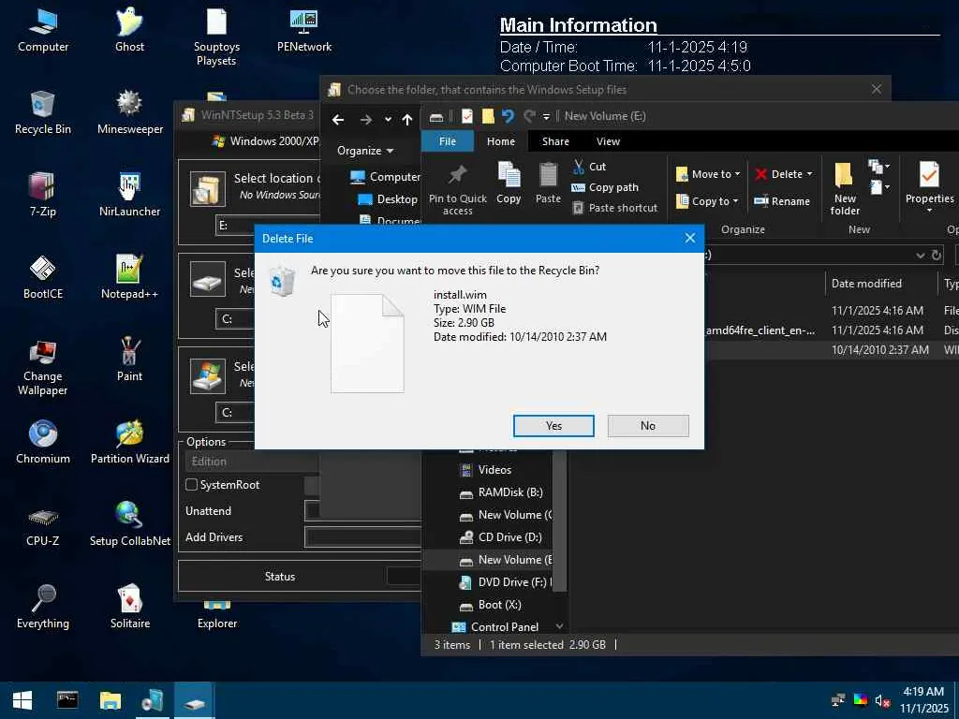The width and height of the screenshot is (959, 719).
Task: Launch Setup CollabNet desktop icon
Action: (x=129, y=524)
